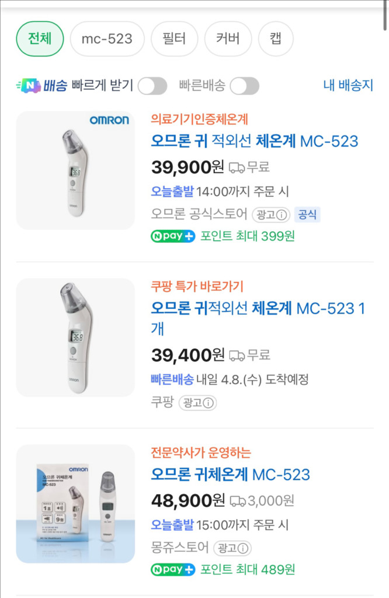
Task: Click the 공식 official store badge
Action: pyautogui.click(x=308, y=215)
